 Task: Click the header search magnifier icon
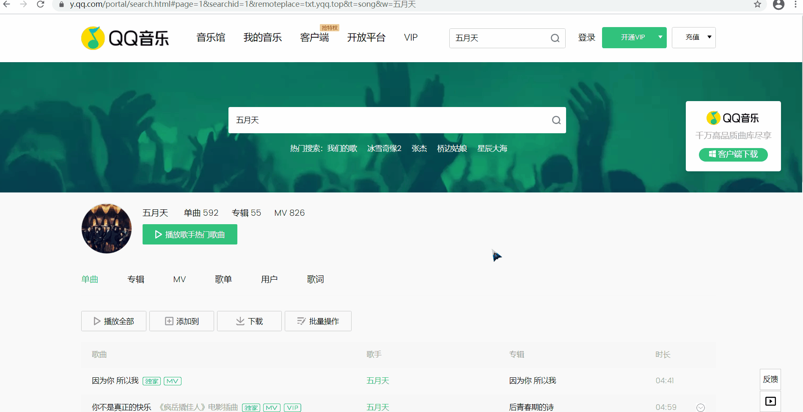click(x=555, y=38)
